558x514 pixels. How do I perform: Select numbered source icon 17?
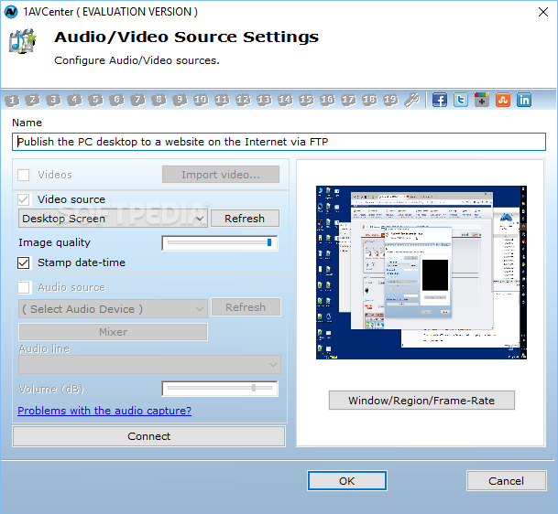point(348,101)
